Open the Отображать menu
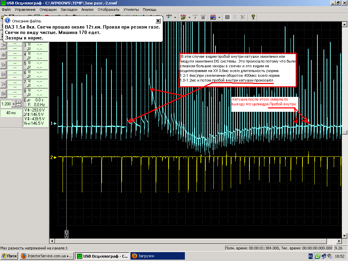Screen dimensions: 348x261 (x=108, y=10)
